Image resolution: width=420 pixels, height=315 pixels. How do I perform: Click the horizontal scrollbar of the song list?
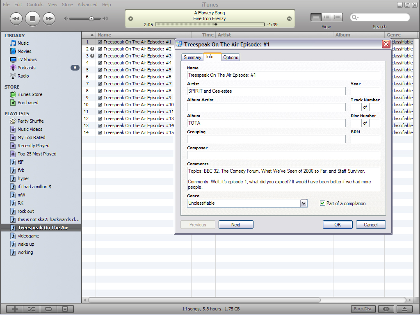click(x=204, y=300)
